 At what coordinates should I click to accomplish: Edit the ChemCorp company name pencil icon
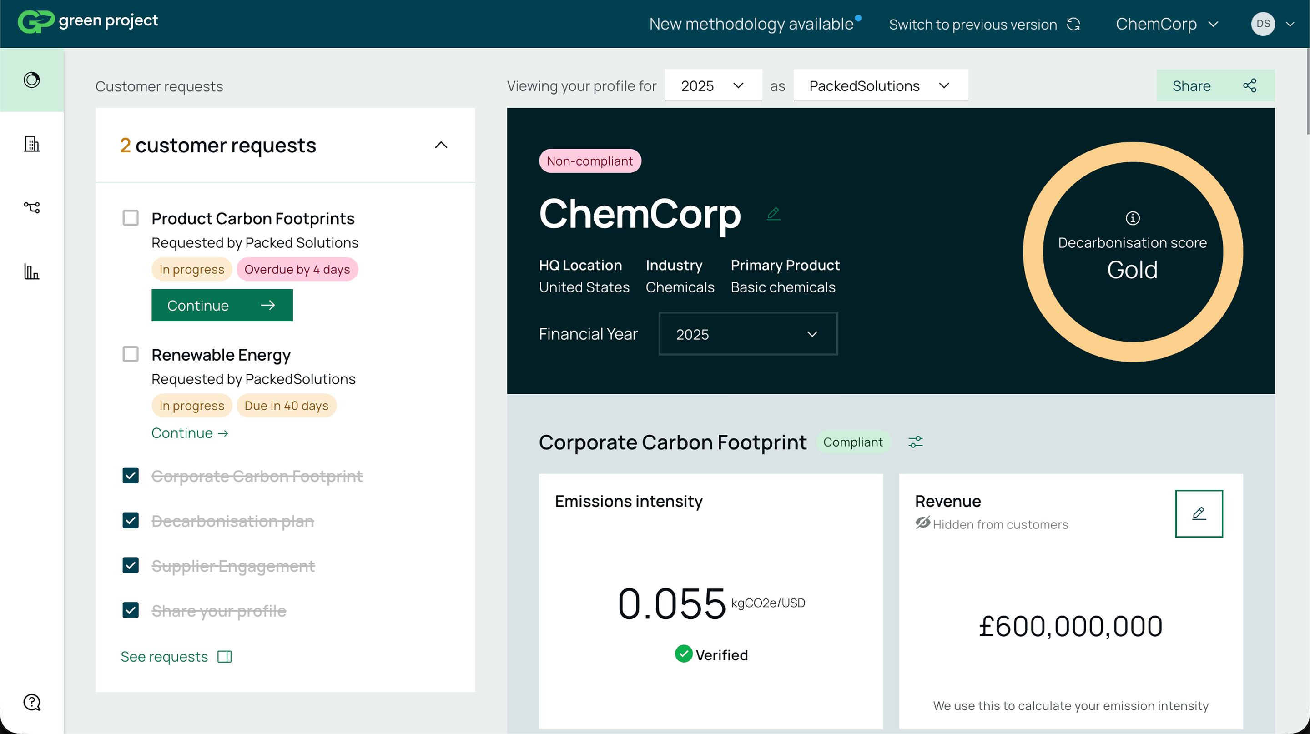pos(773,213)
